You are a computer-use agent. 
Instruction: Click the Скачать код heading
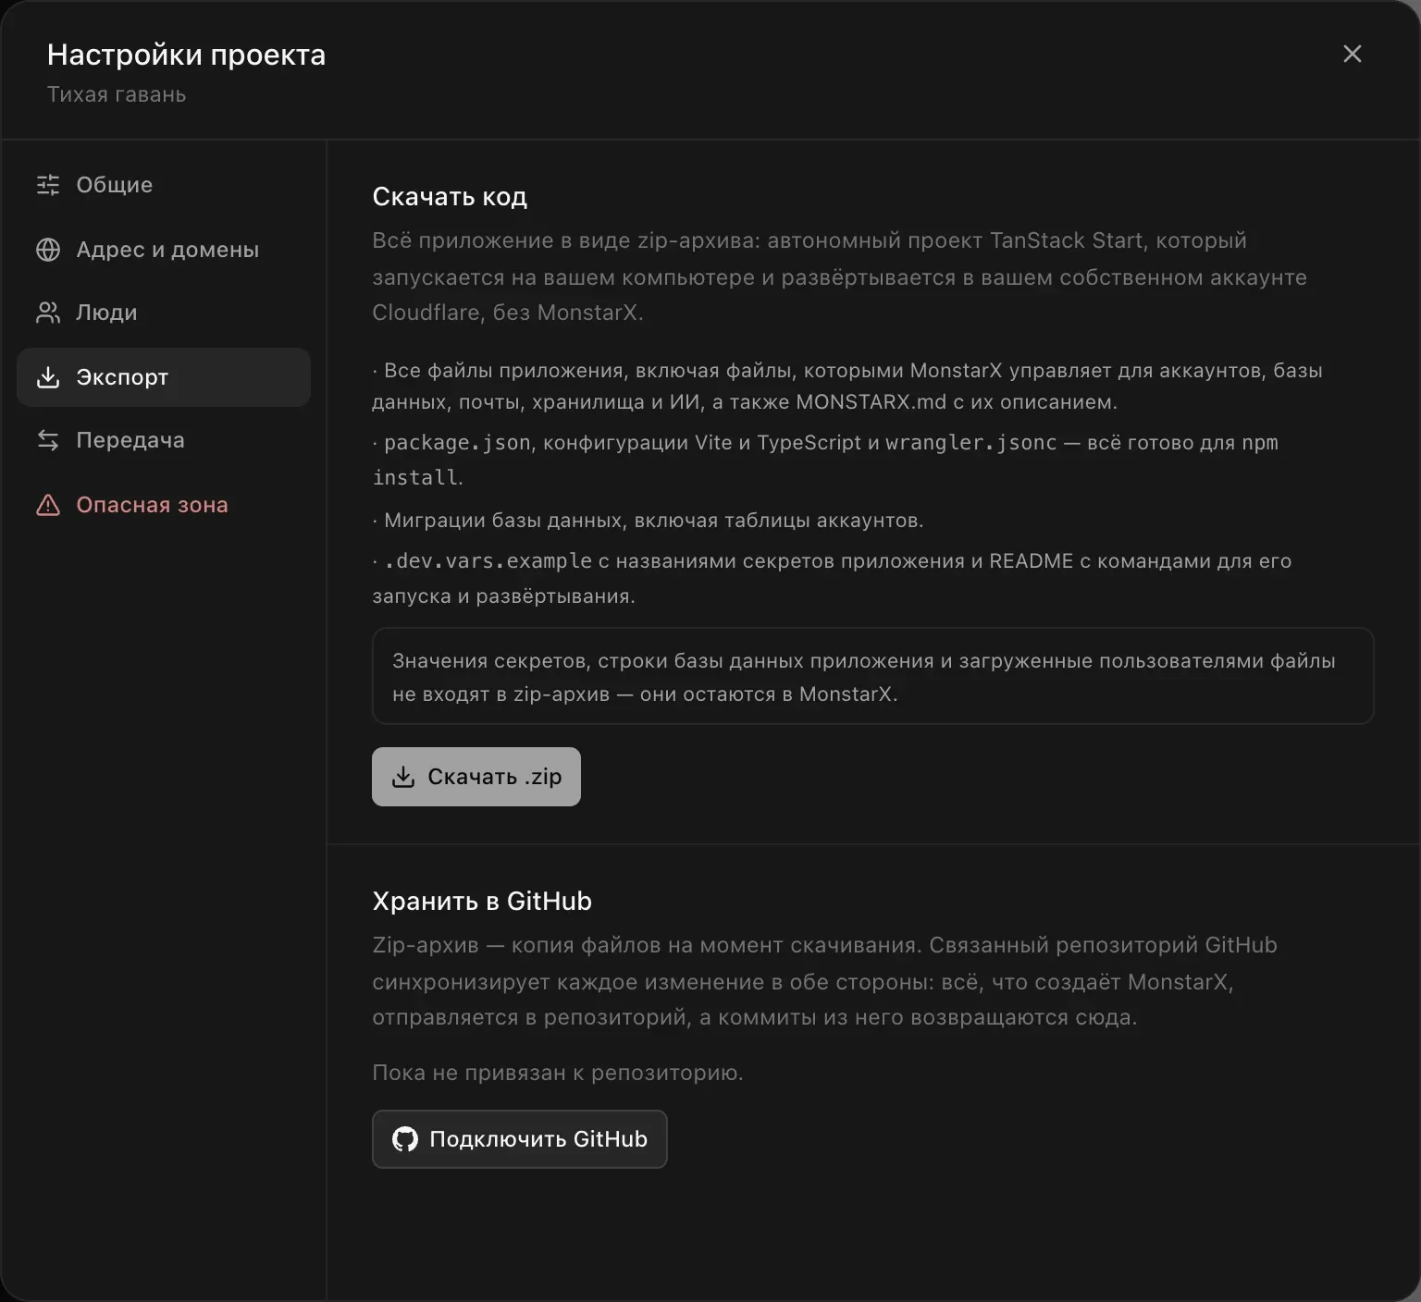(x=450, y=197)
